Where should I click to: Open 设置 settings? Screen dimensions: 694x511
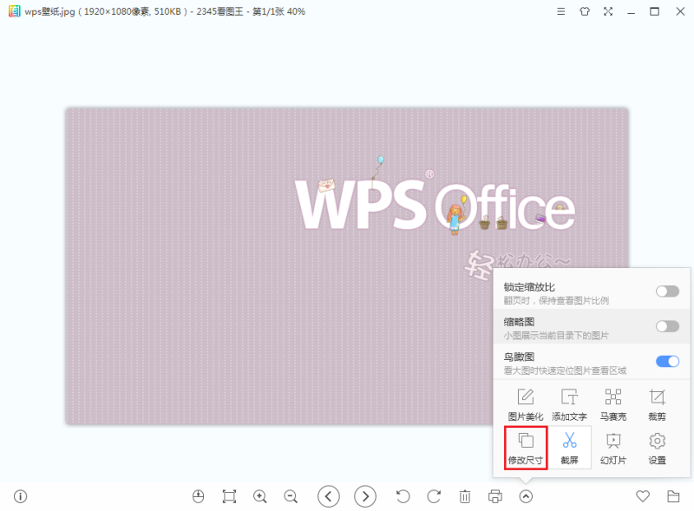click(x=658, y=448)
